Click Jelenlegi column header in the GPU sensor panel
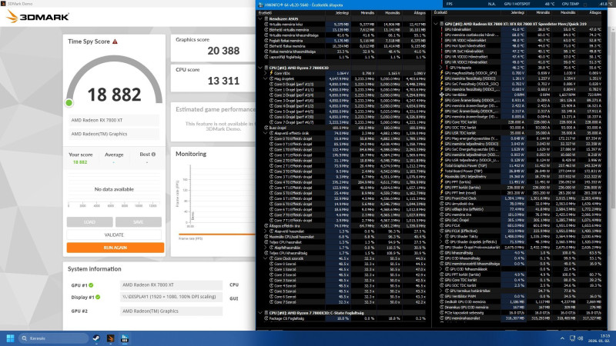The width and height of the screenshot is (616, 346). [x=517, y=12]
